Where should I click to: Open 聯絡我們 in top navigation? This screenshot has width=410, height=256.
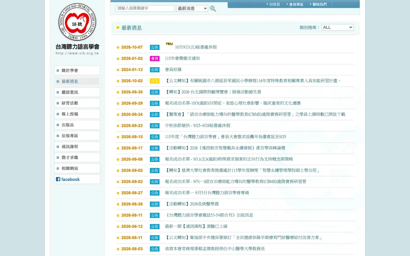320,4
